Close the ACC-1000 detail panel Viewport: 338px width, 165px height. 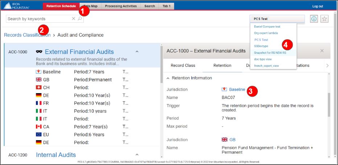coord(322,51)
